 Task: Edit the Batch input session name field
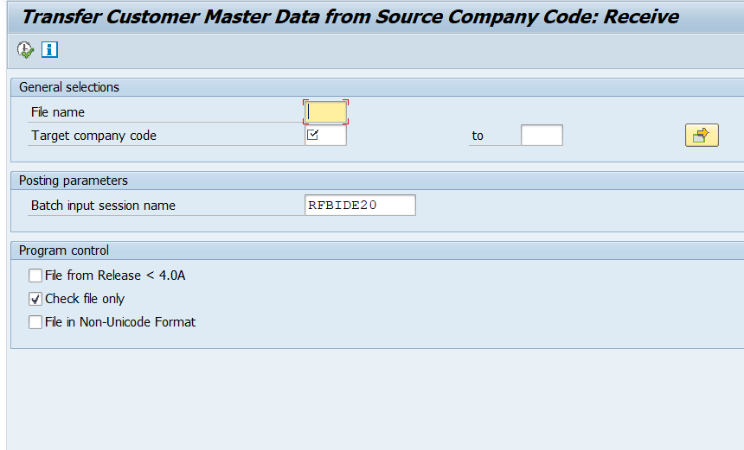point(360,205)
